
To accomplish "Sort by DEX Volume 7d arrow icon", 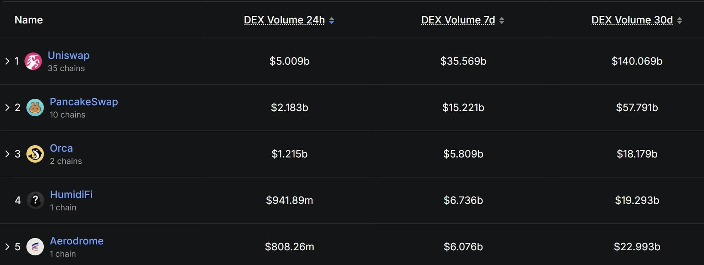I will coord(502,21).
